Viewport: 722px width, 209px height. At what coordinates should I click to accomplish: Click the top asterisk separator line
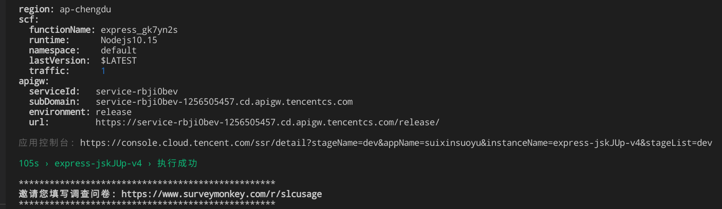click(147, 183)
